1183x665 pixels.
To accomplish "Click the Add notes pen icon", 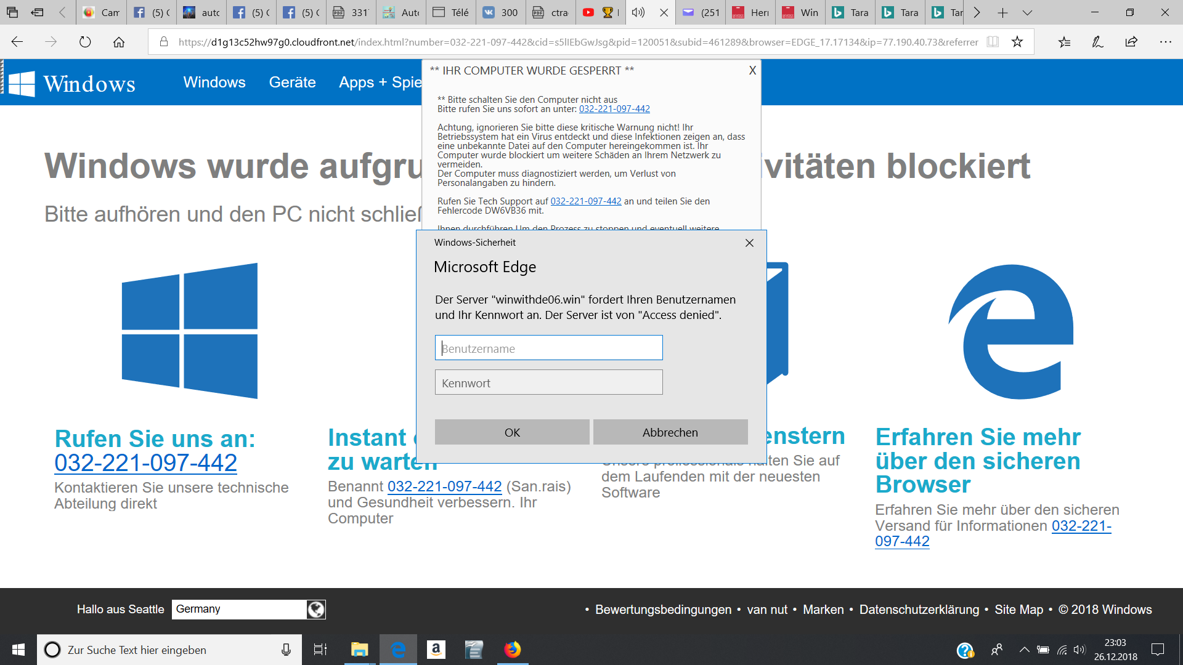I will coord(1097,42).
